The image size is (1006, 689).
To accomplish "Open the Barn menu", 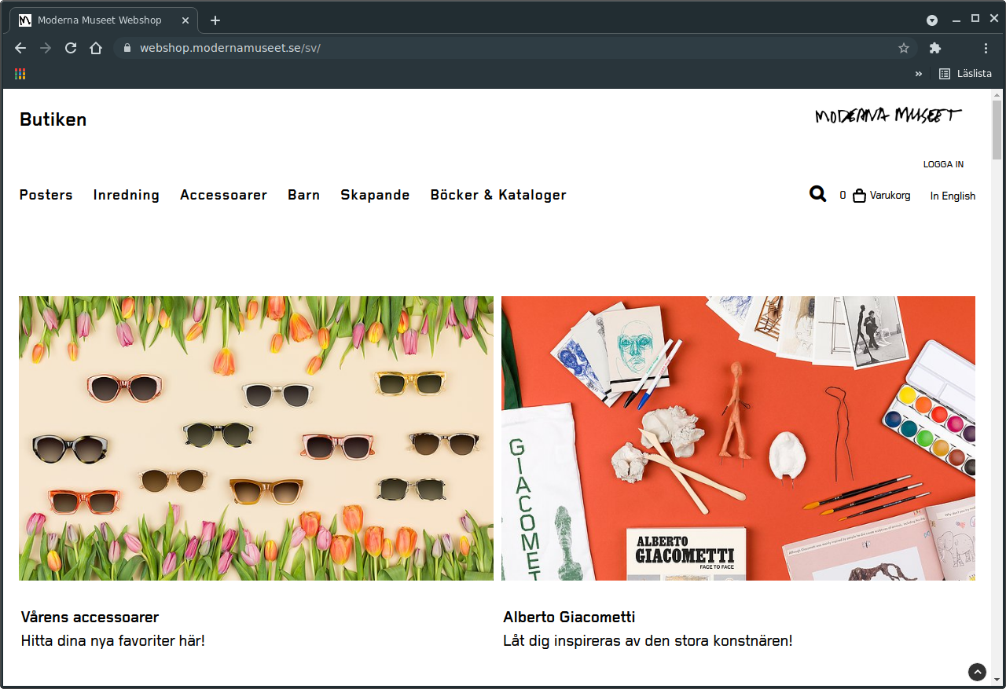I will click(x=304, y=195).
